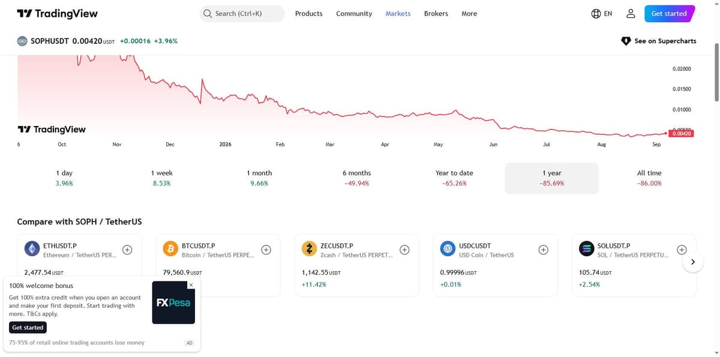Click the +11.42% change on ZECUSDT.P
720x357 pixels.
coord(314,284)
